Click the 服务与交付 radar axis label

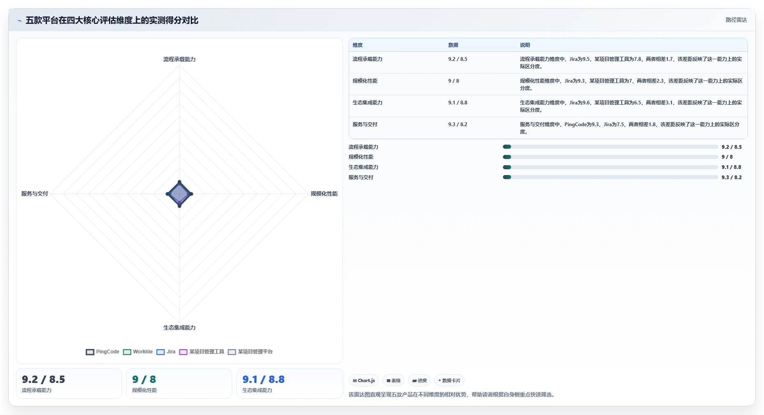35,194
